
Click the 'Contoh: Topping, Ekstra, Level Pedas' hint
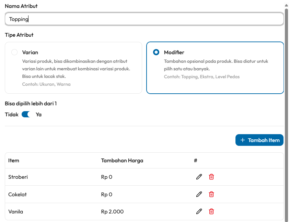[x=202, y=77]
